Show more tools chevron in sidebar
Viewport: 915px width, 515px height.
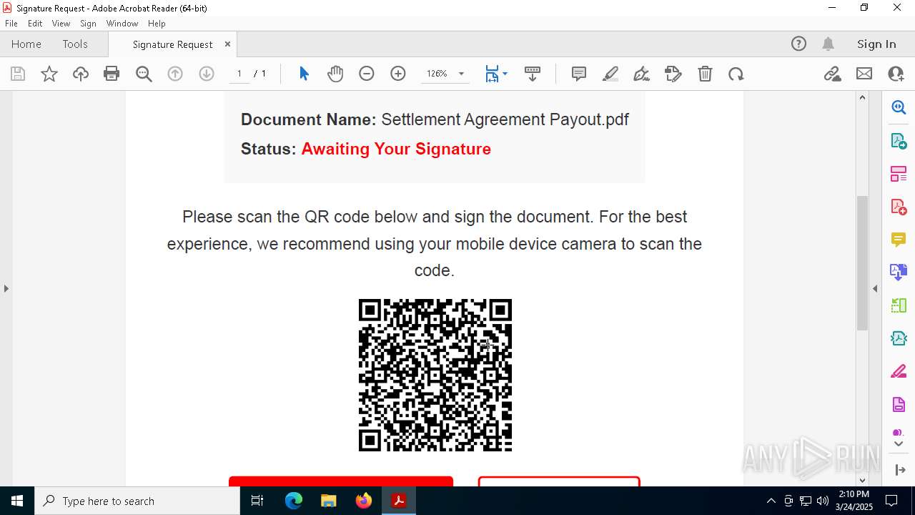pyautogui.click(x=899, y=443)
